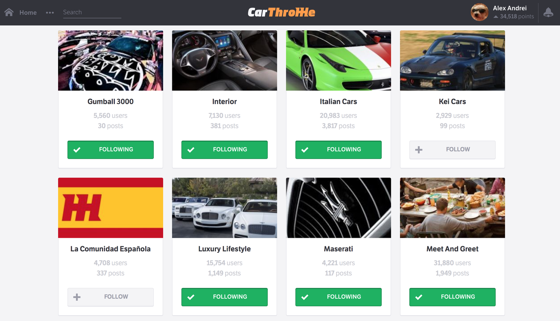
Task: Click into the Search field
Action: pyautogui.click(x=92, y=12)
